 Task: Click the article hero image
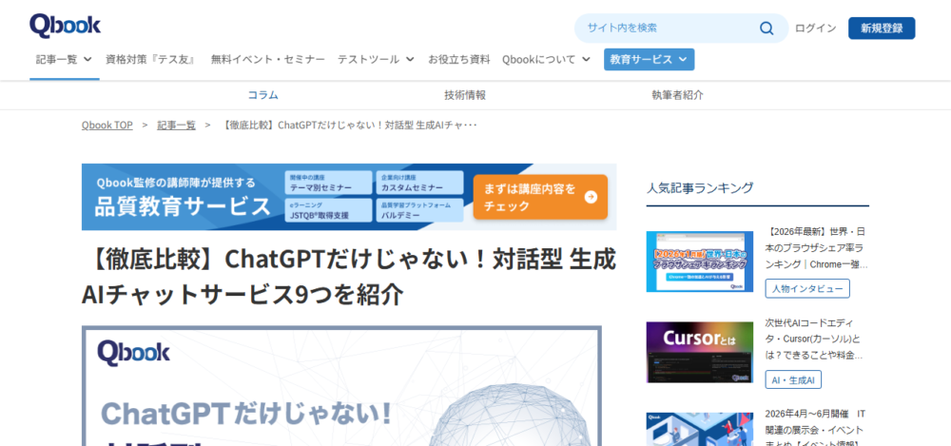coord(341,386)
